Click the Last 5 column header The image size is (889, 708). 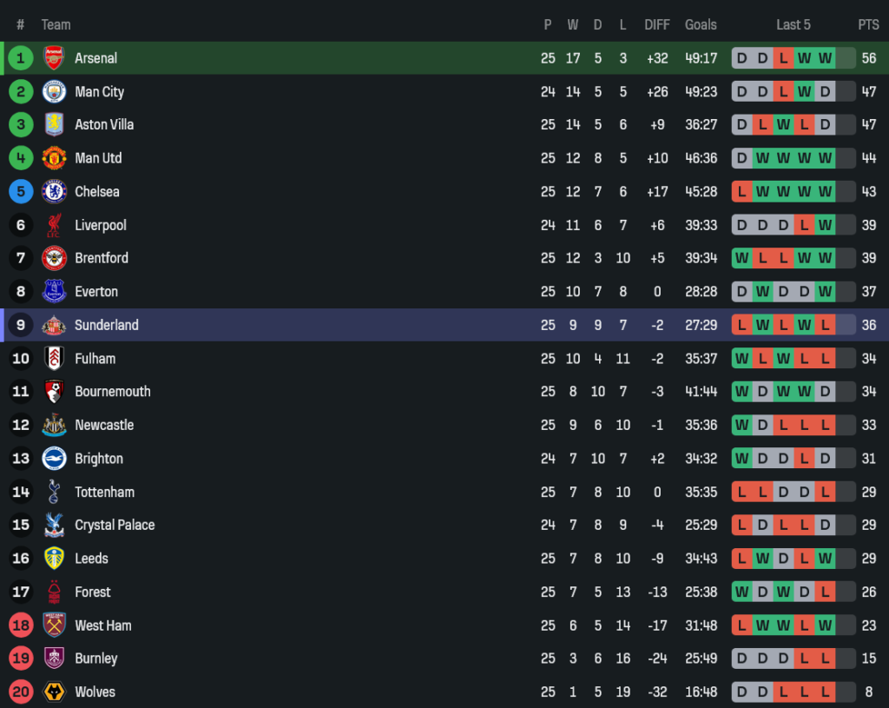[x=793, y=24]
